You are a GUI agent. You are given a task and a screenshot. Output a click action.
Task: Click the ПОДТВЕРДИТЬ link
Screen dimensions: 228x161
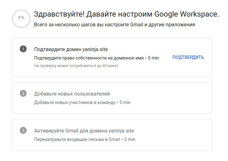pyautogui.click(x=188, y=57)
